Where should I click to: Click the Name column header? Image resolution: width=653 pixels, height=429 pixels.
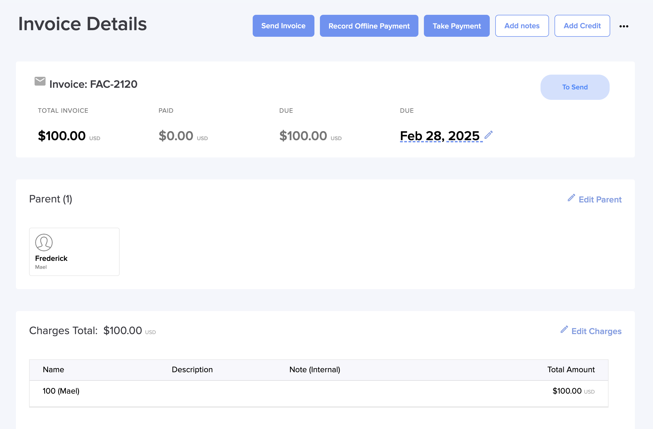[54, 369]
